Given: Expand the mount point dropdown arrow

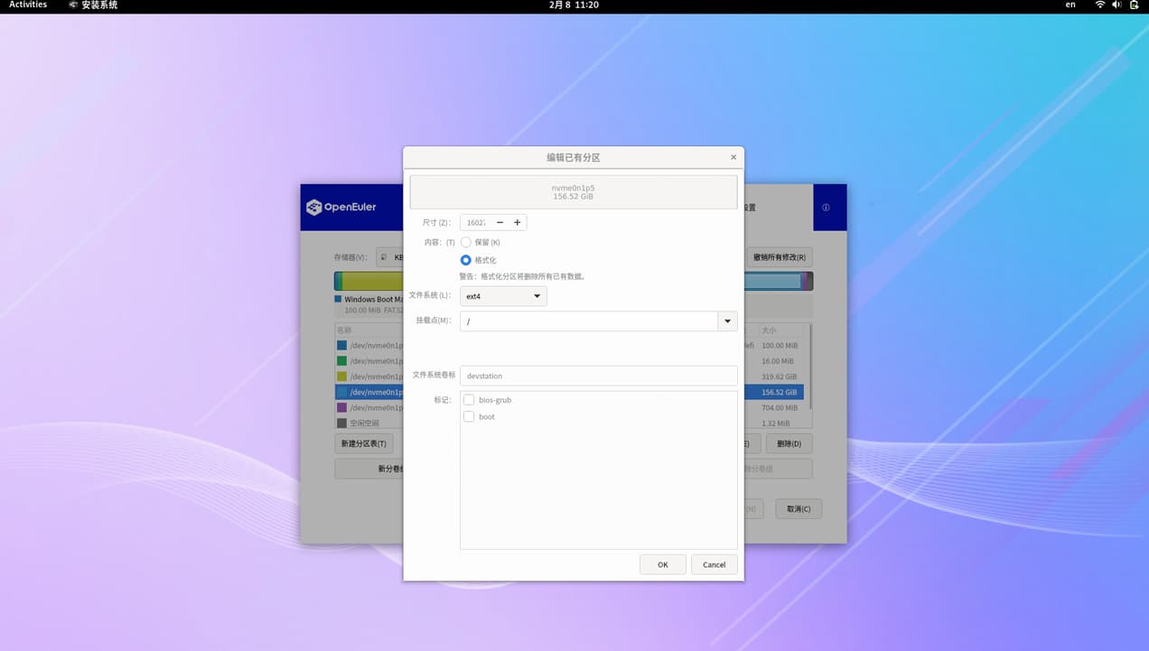Looking at the screenshot, I should pyautogui.click(x=727, y=321).
